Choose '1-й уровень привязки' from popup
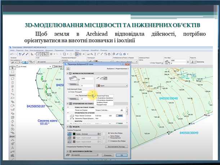The width and height of the screenshot is (220, 165). pos(105,98)
